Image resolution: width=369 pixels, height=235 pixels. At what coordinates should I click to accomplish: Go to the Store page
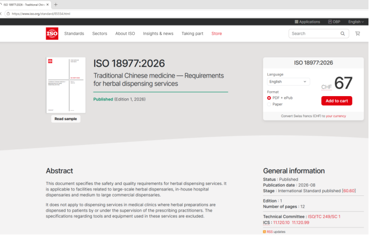pyautogui.click(x=216, y=34)
